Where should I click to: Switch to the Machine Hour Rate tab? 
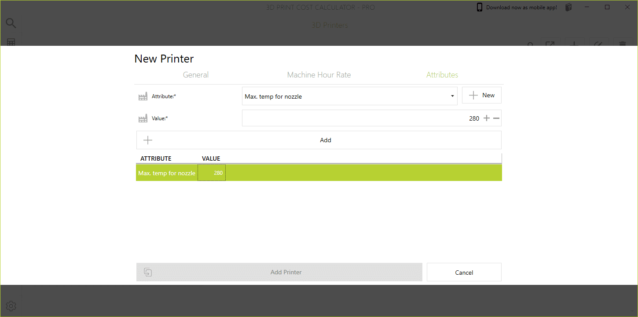[x=319, y=75]
